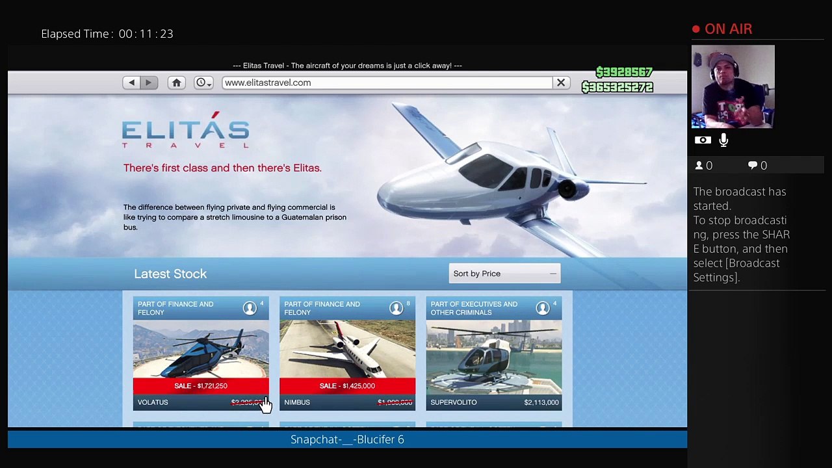Click the Elitas Travel logo
Viewport: 832px width, 468px height.
tap(186, 130)
